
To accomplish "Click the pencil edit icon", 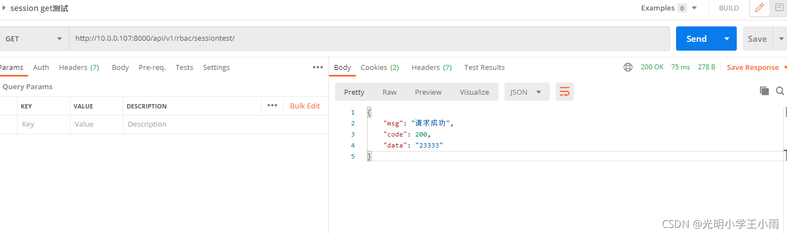I will pos(759,8).
